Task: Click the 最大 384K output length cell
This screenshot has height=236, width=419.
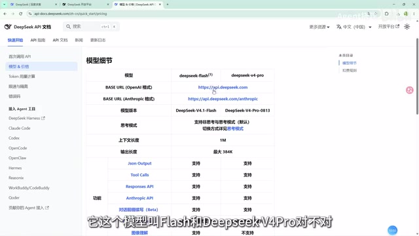Action: (223, 151)
